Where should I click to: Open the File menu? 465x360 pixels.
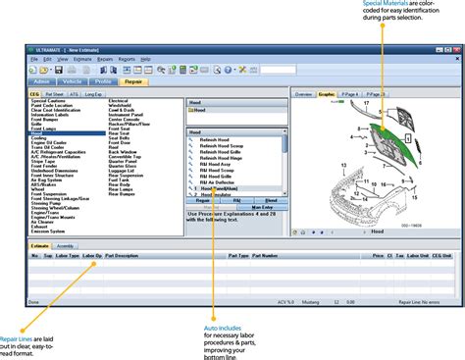[x=34, y=59]
